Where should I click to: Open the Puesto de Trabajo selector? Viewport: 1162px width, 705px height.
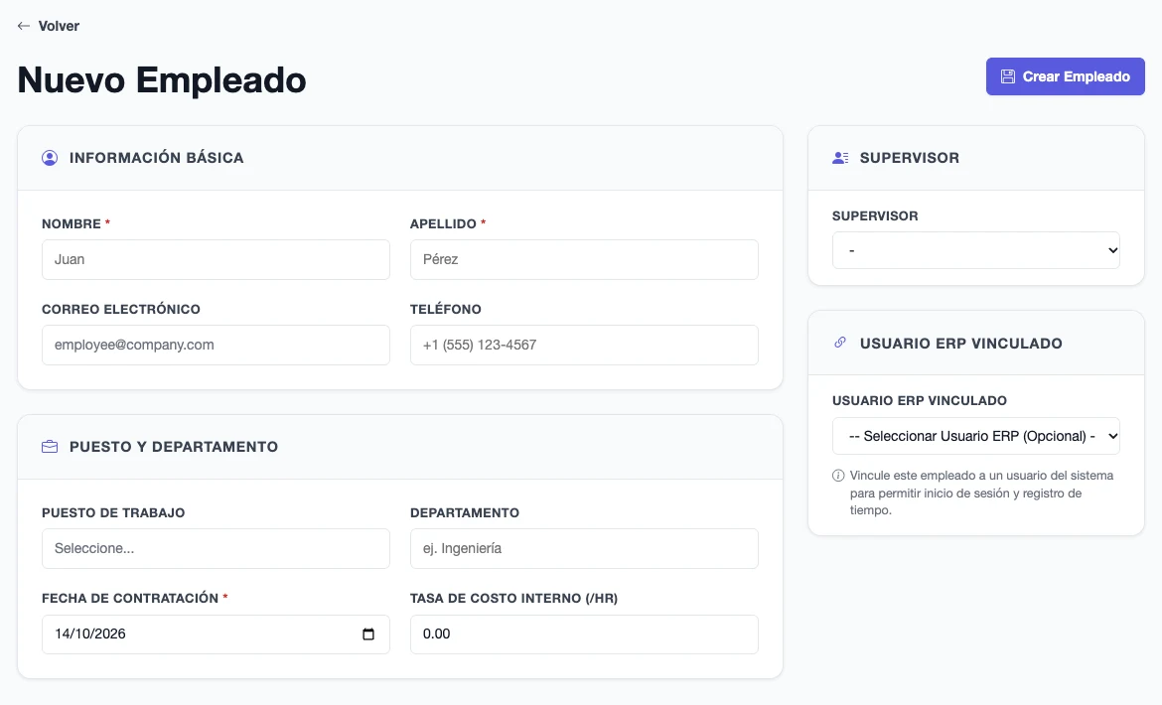click(216, 549)
